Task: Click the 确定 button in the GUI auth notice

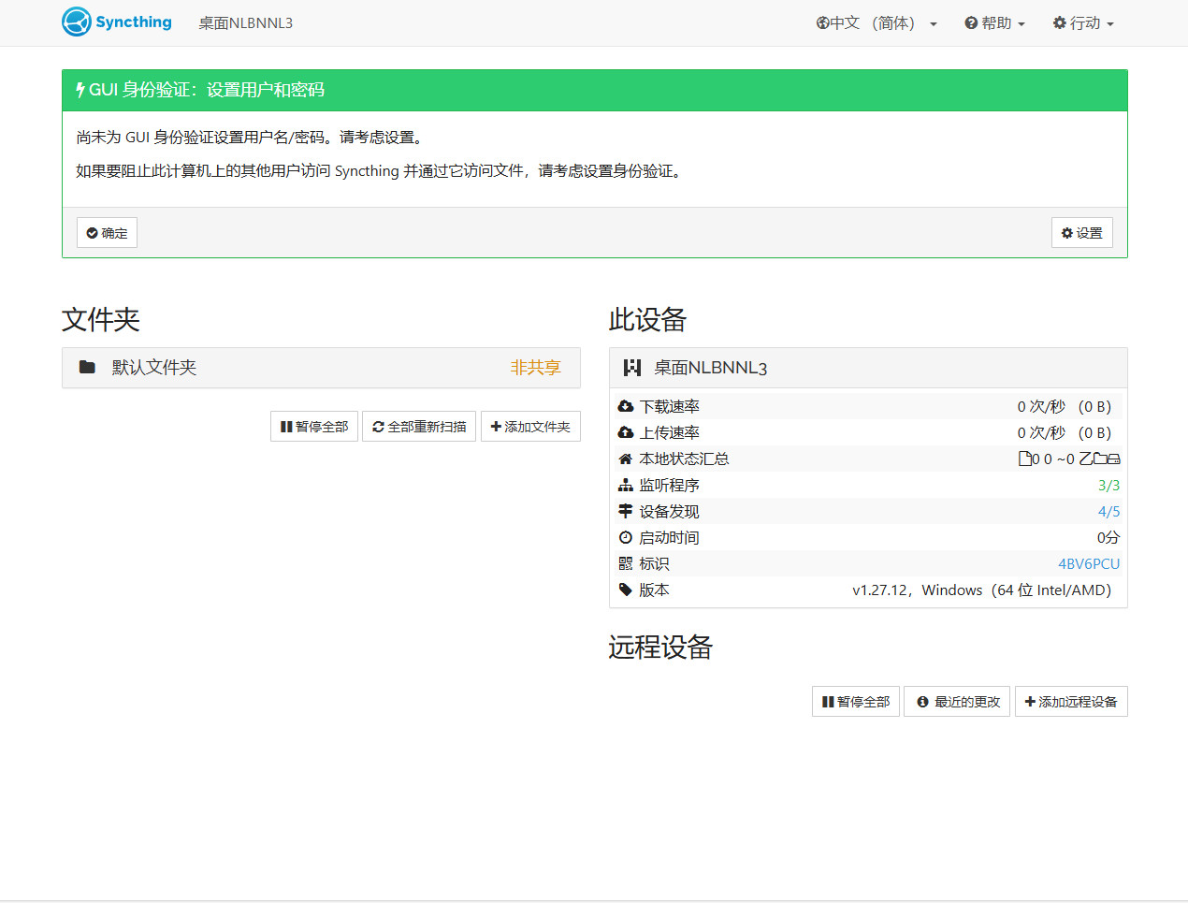Action: click(107, 233)
